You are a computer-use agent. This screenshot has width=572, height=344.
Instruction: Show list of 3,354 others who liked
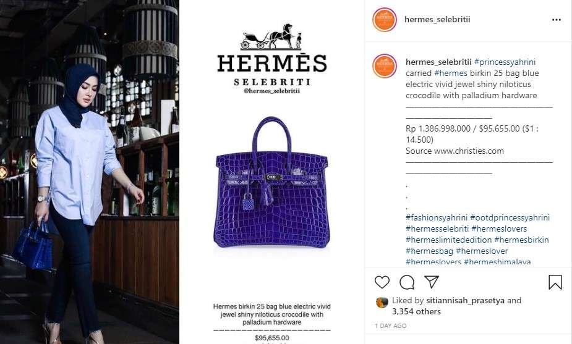pos(416,311)
